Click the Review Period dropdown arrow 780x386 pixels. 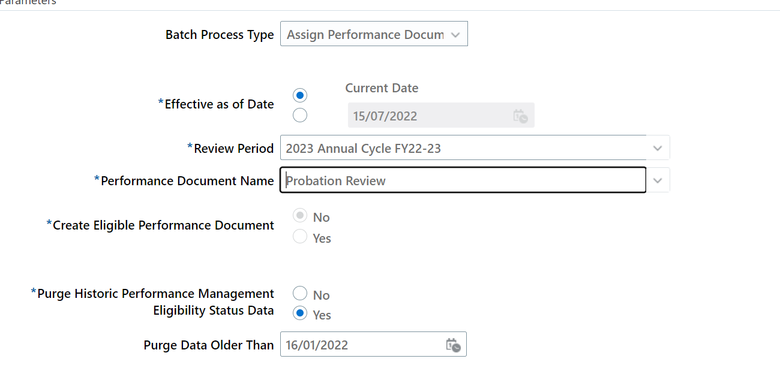(658, 147)
